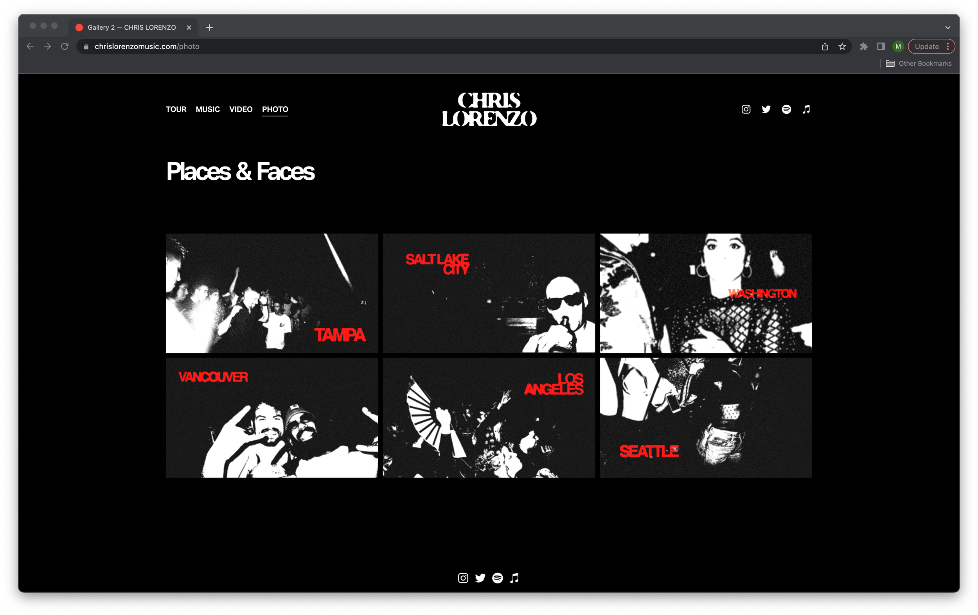The width and height of the screenshot is (978, 615).
Task: Open Spotify icon in header
Action: pyautogui.click(x=786, y=109)
